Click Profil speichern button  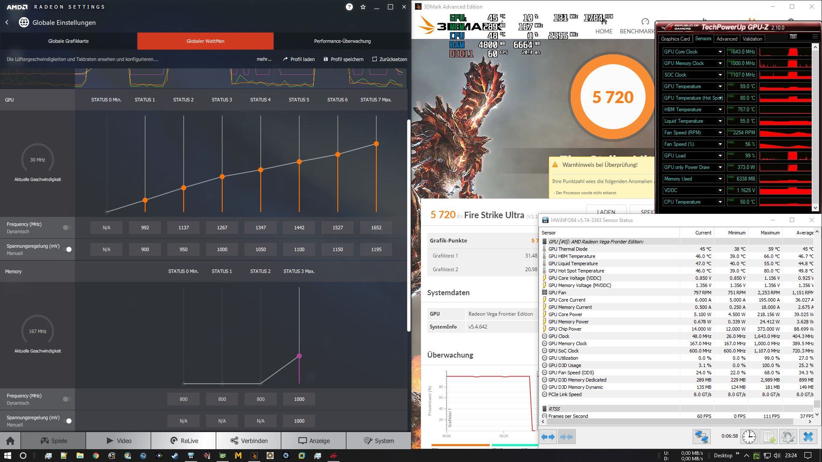343,59
